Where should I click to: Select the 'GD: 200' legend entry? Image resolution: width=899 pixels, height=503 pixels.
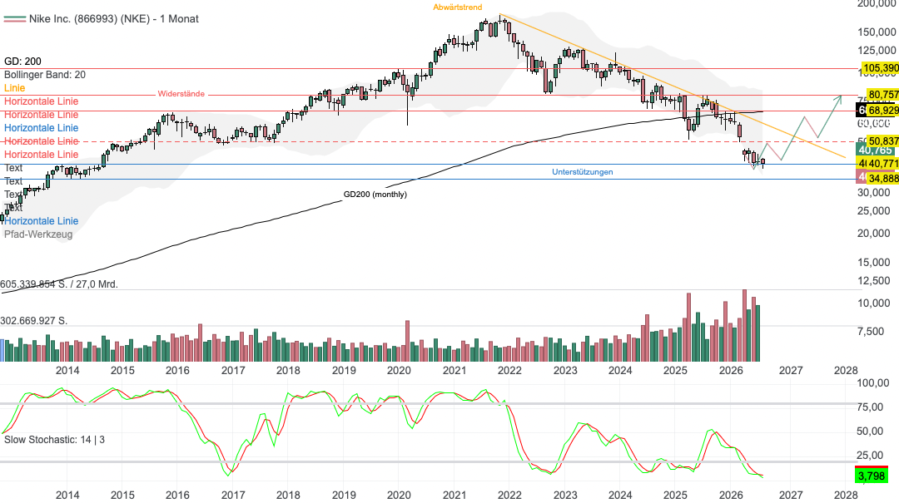pyautogui.click(x=23, y=62)
